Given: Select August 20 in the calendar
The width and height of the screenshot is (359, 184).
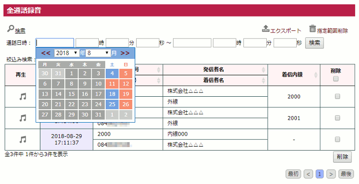Looking at the screenshot, I should (x=45, y=104).
